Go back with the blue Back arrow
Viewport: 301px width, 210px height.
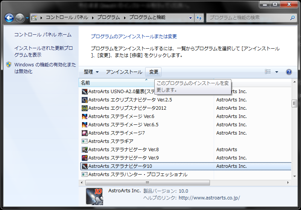(9, 18)
